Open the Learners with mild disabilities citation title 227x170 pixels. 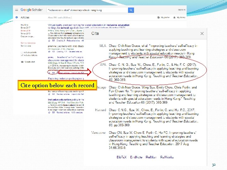[x=70, y=46]
